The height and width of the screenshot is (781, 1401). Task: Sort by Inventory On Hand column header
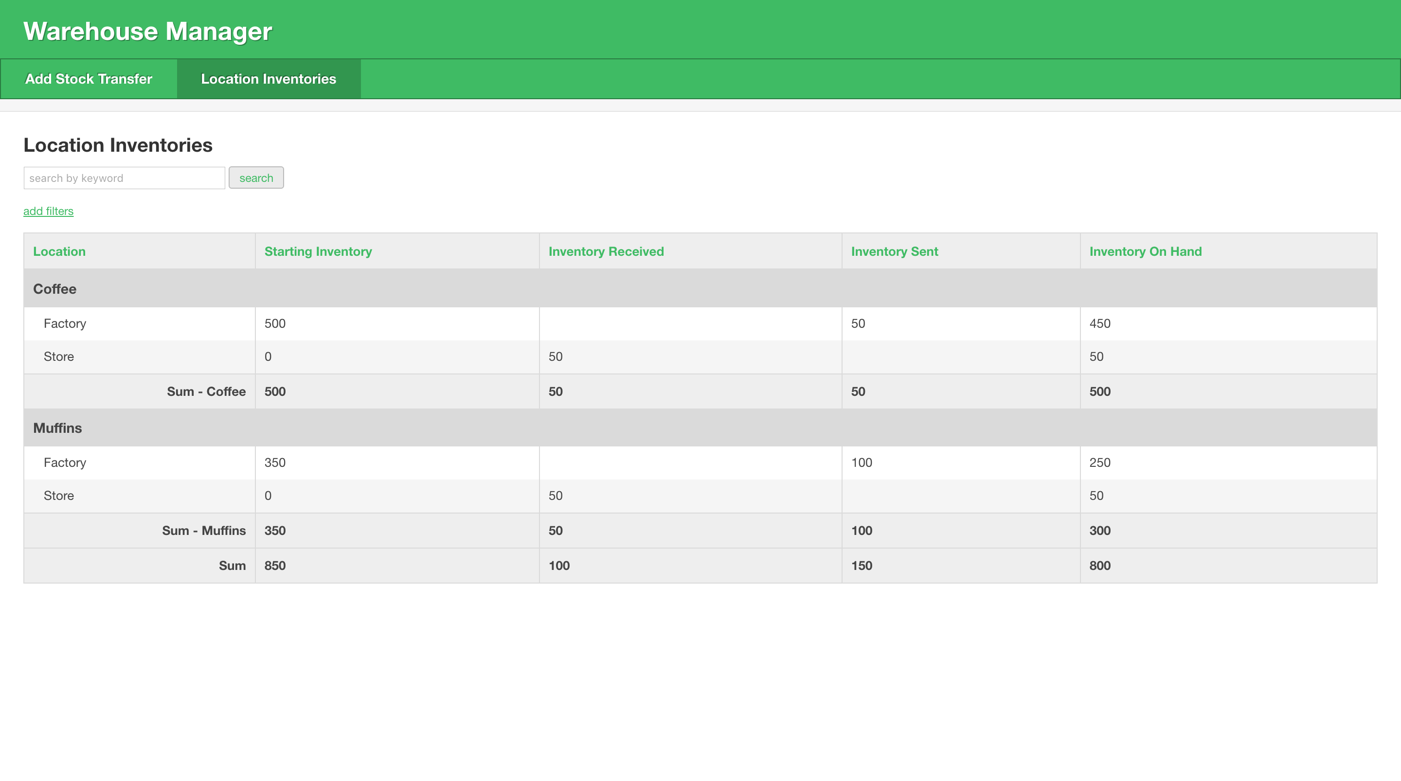[x=1146, y=251]
